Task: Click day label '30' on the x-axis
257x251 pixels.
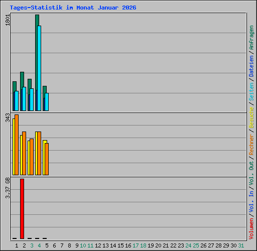Action: [233, 245]
